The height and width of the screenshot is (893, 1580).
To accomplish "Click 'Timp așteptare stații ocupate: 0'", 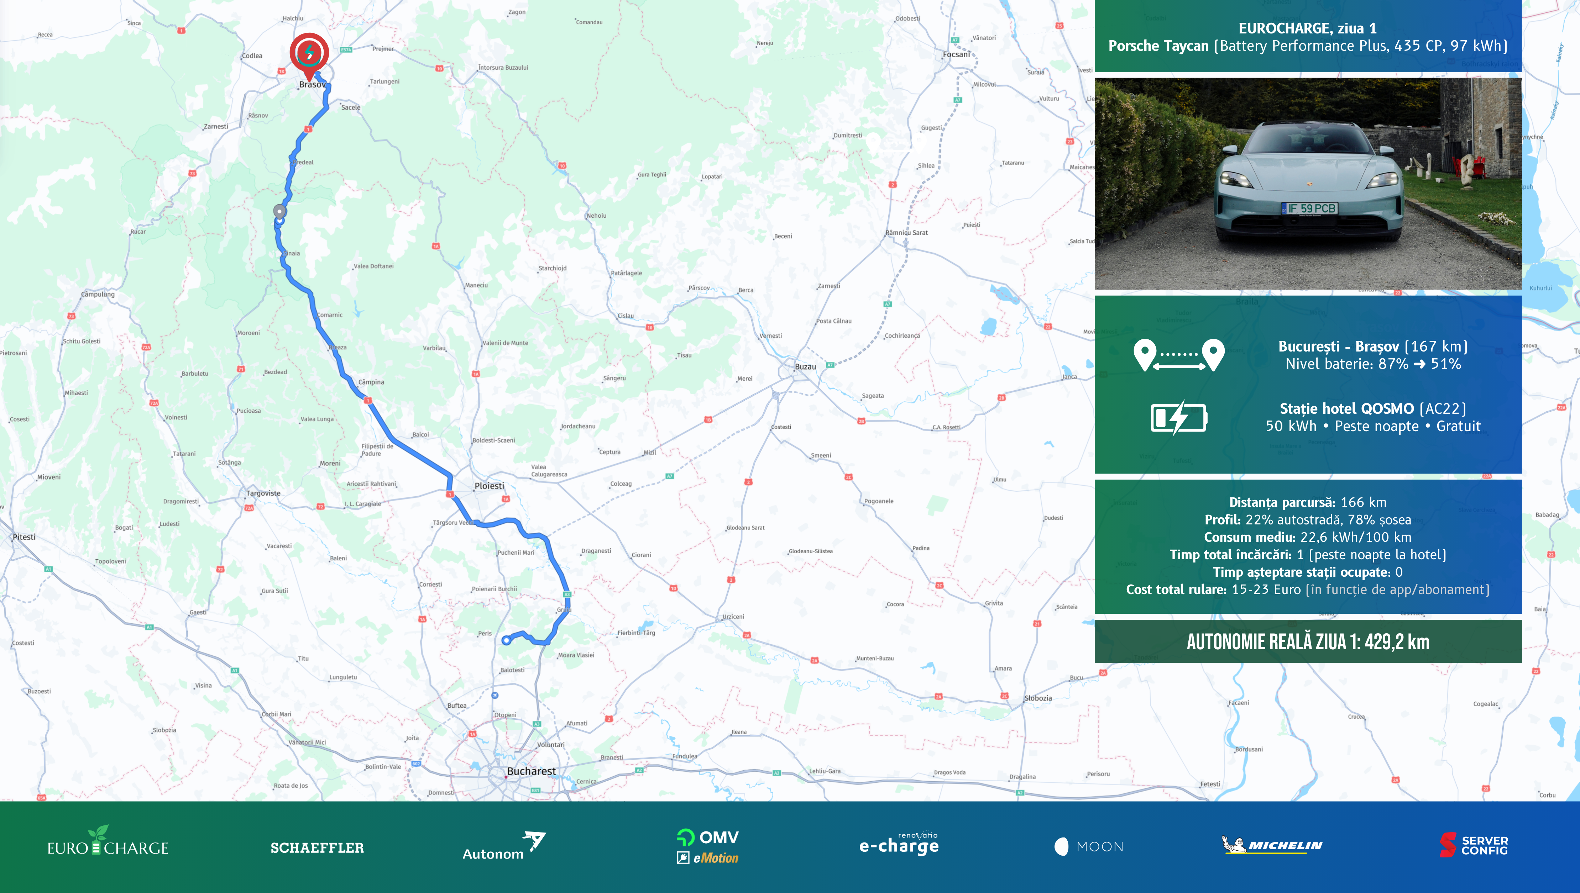I will pos(1308,572).
